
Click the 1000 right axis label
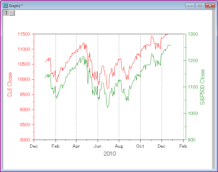point(193,113)
